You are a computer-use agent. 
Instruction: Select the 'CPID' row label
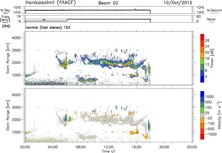coord(6,26)
